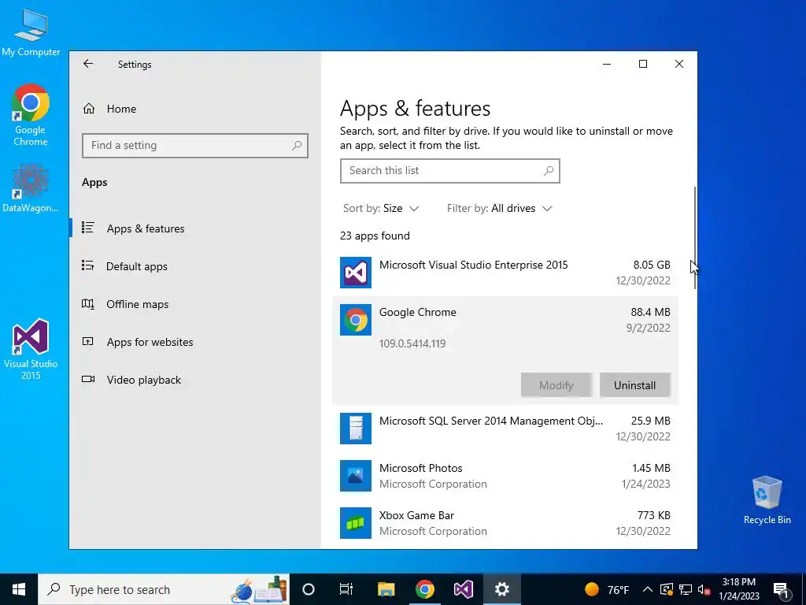The image size is (806, 605).
Task: Go back with Settings back arrow
Action: (x=88, y=64)
